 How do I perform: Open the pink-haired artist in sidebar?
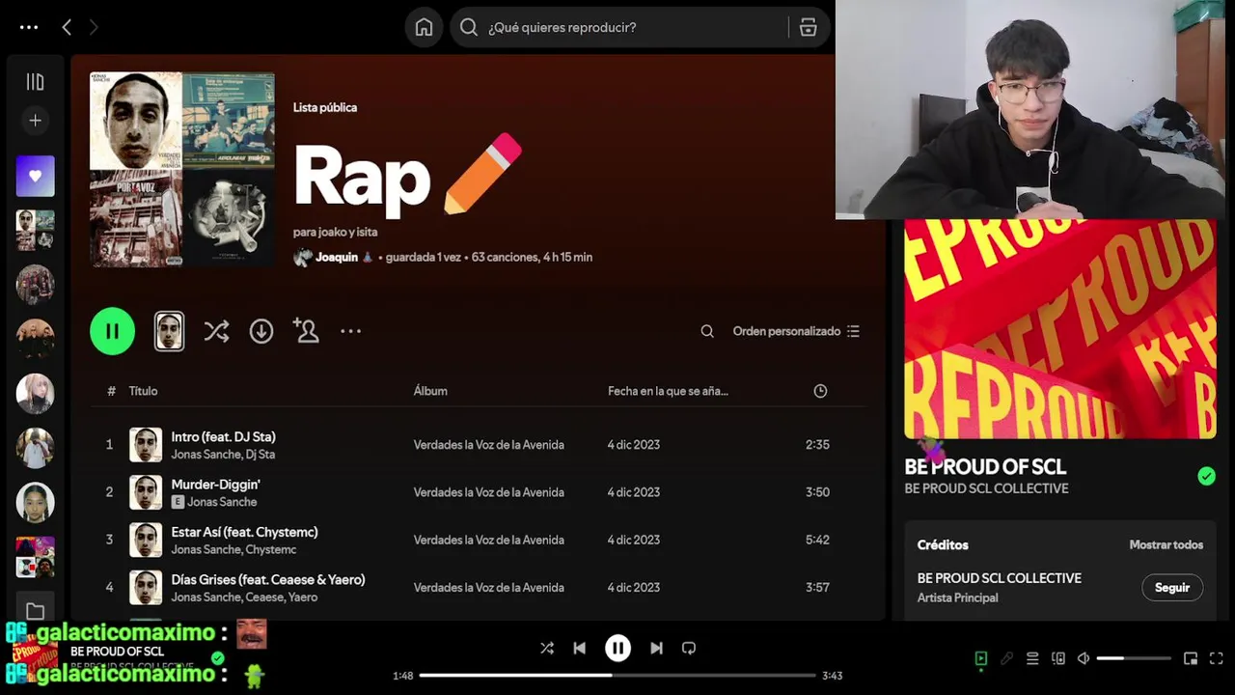[35, 393]
